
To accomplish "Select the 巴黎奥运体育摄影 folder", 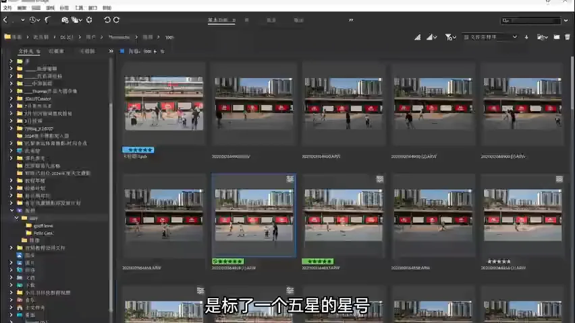I will click(x=55, y=143).
